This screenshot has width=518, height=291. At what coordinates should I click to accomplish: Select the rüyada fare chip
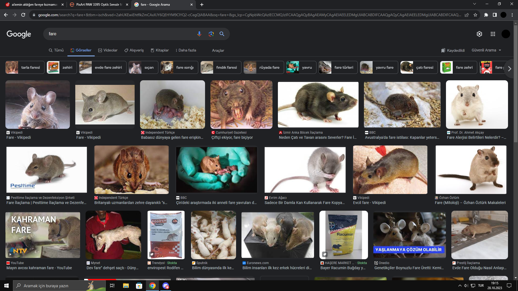point(264,67)
